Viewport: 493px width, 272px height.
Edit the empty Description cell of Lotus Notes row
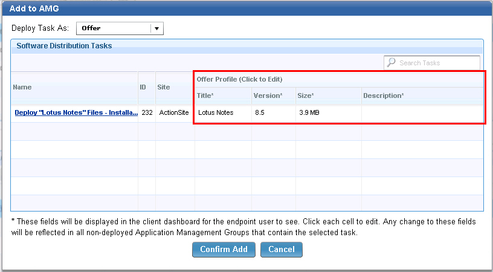coord(422,112)
